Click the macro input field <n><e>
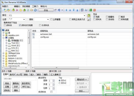 [20, 79]
